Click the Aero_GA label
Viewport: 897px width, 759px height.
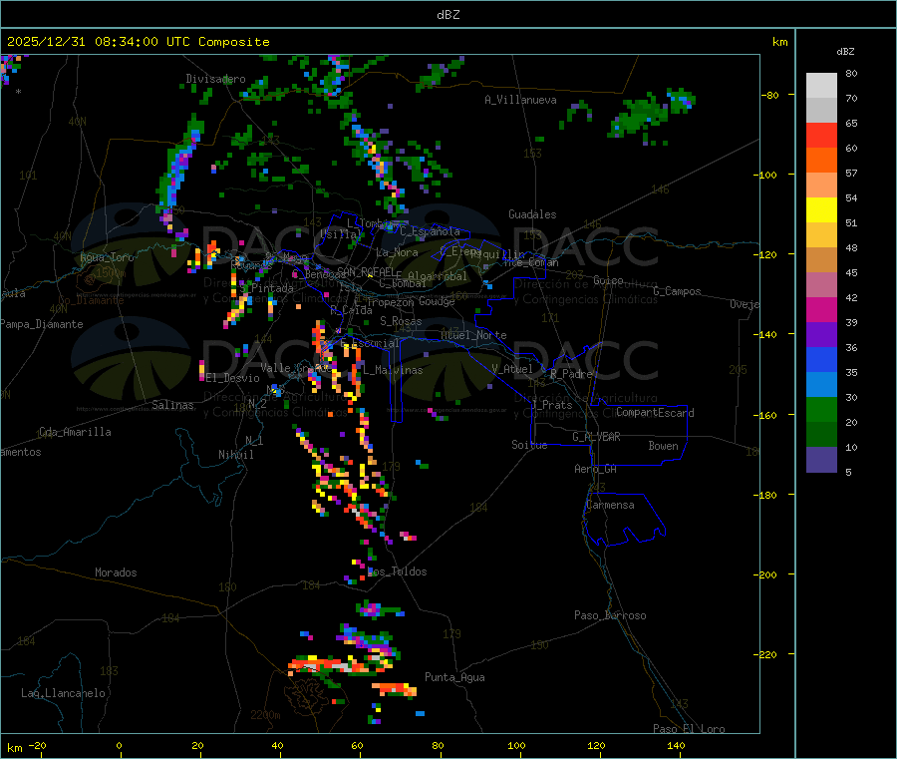pyautogui.click(x=596, y=469)
